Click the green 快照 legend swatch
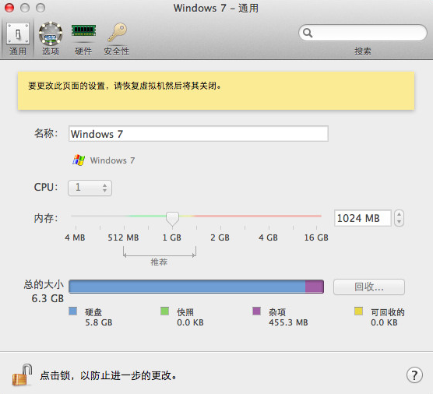This screenshot has width=433, height=394. (x=165, y=311)
